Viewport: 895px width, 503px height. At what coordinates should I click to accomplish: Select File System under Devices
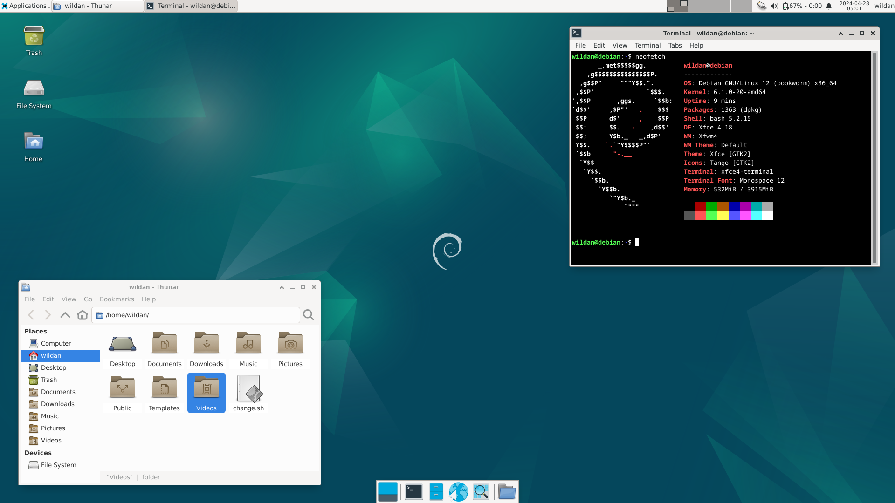[x=60, y=465]
